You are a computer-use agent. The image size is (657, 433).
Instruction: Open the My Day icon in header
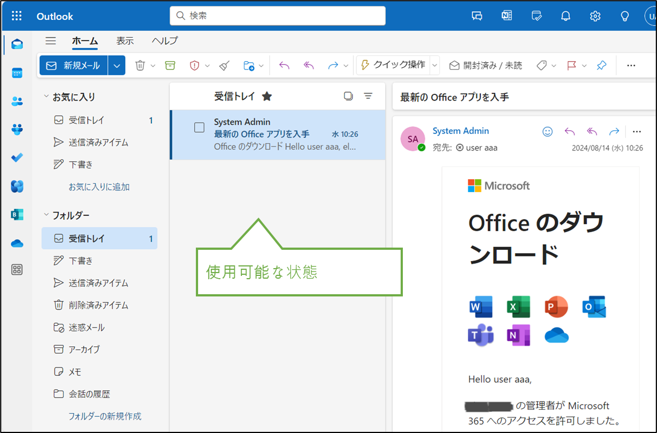(x=537, y=16)
